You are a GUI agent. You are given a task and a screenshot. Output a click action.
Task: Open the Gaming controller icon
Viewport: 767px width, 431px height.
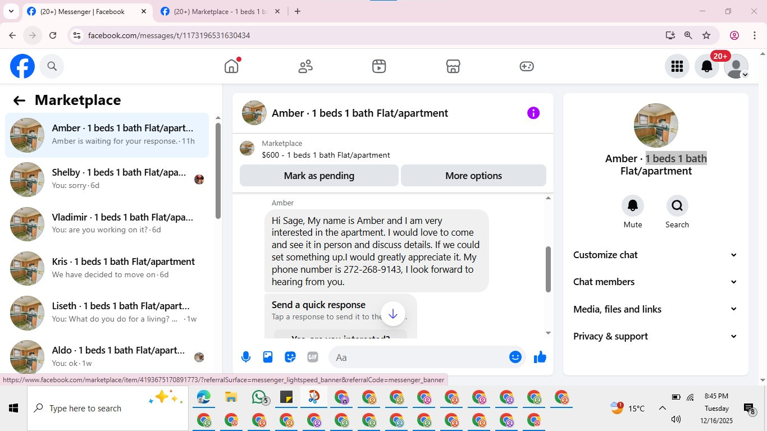(526, 66)
